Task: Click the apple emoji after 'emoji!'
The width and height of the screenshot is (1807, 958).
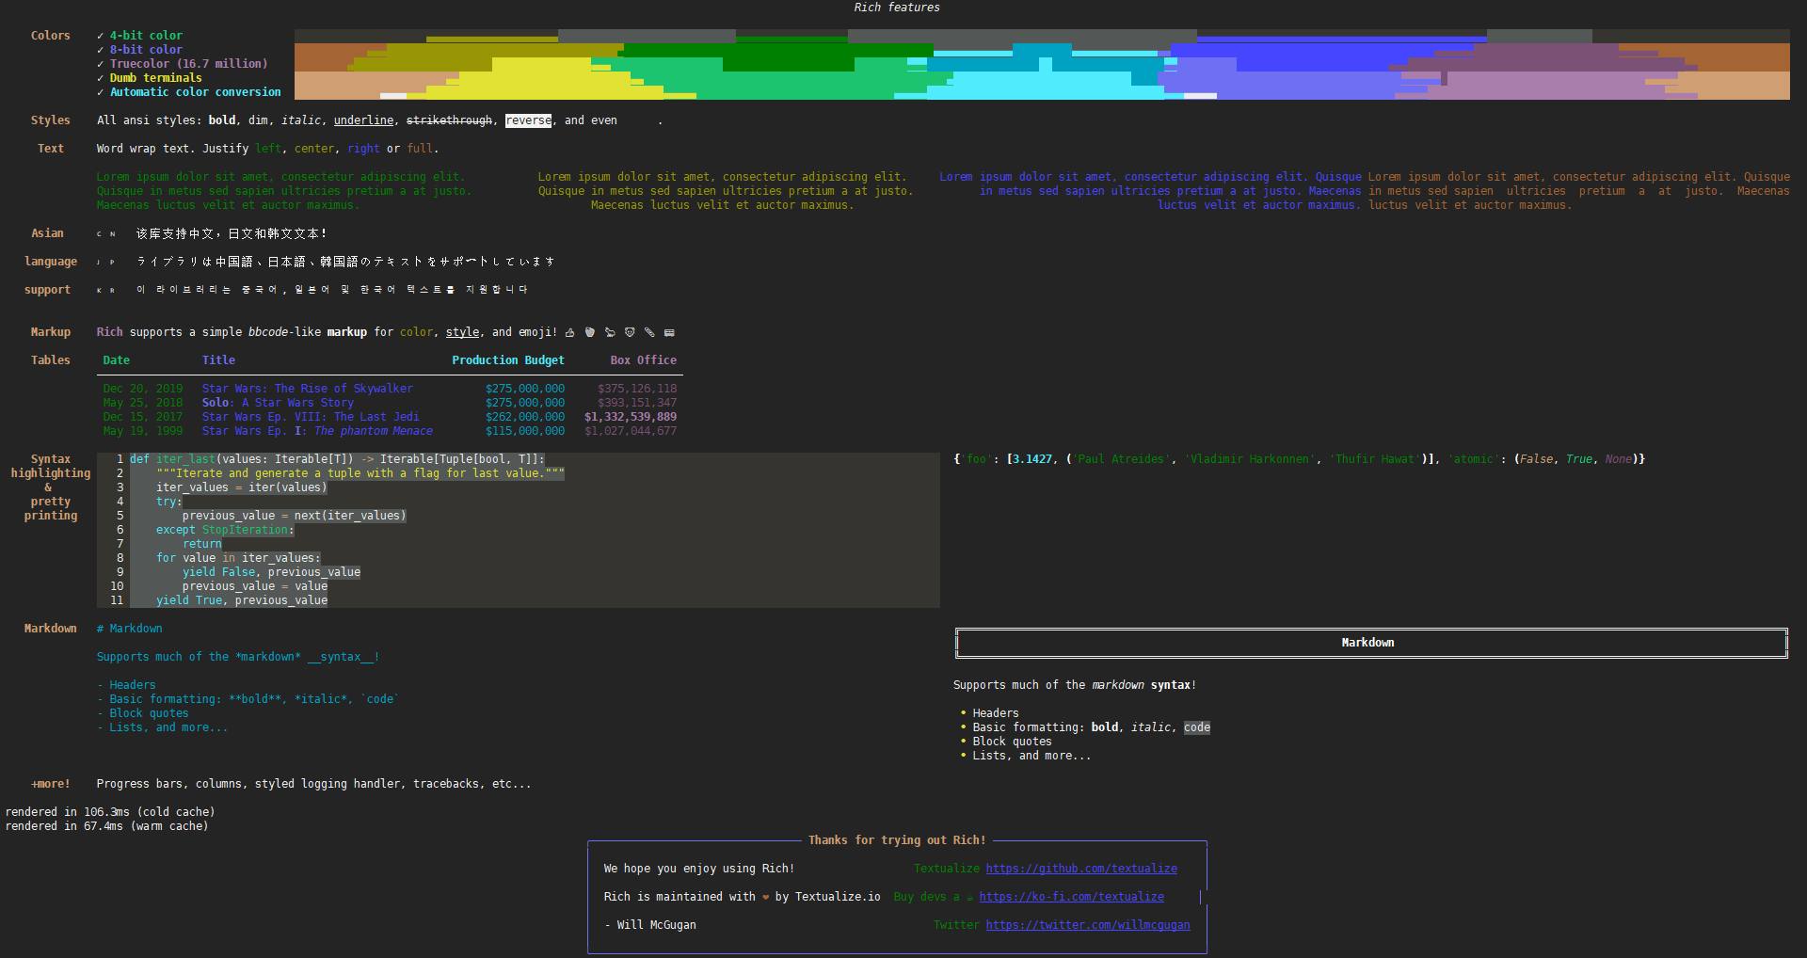Action: click(590, 332)
